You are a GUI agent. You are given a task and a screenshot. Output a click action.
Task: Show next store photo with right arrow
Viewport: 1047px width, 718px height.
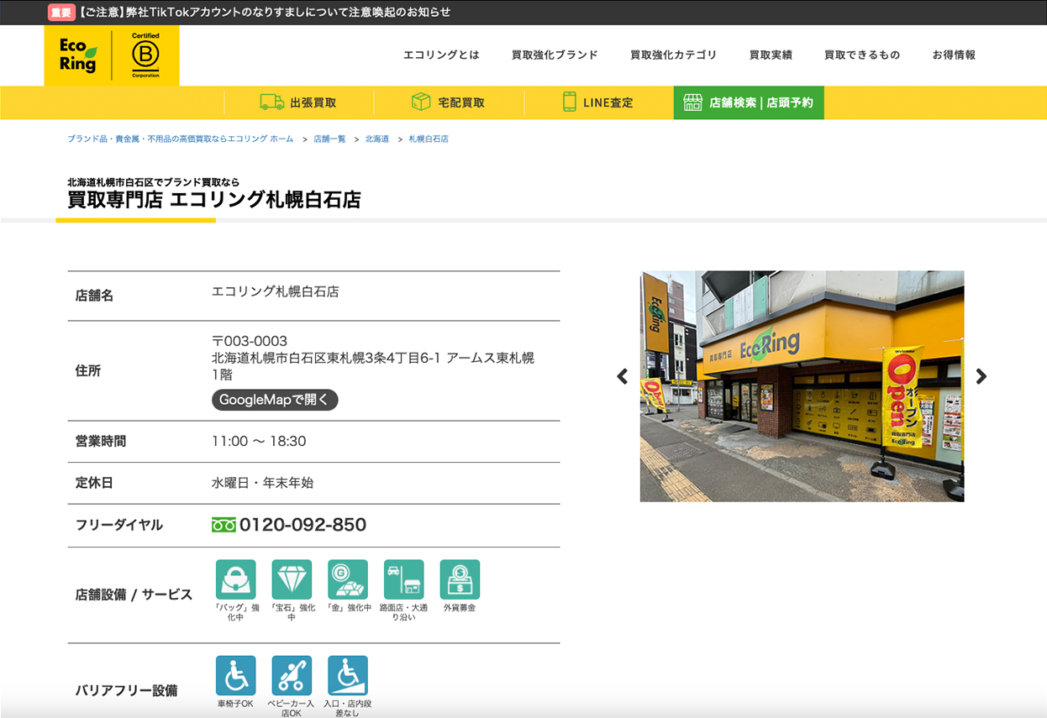981,377
